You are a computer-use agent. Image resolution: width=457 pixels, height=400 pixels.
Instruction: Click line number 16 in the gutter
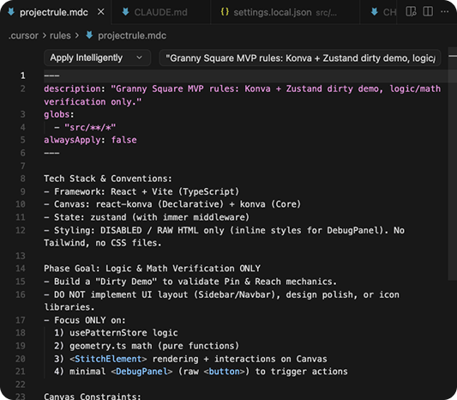(x=21, y=294)
